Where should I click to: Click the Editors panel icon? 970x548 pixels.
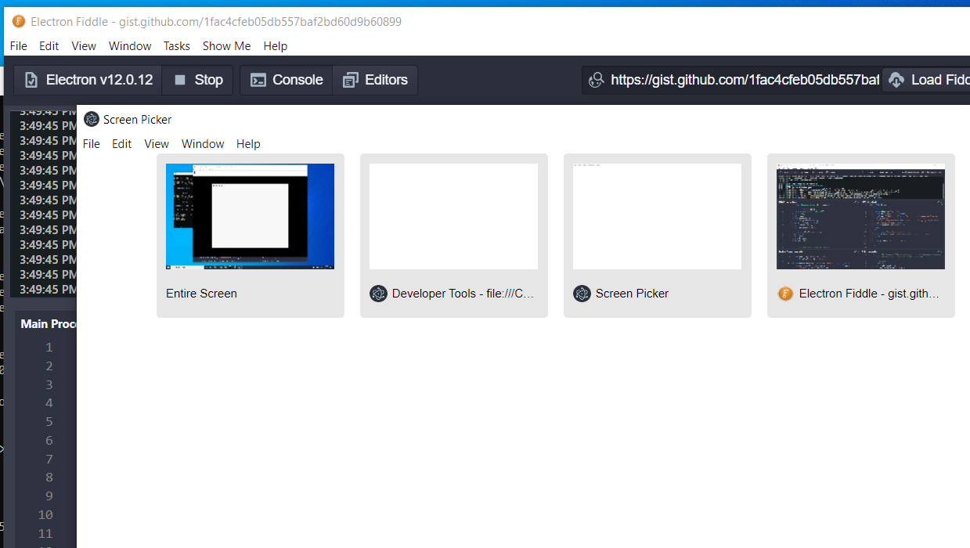pos(350,79)
